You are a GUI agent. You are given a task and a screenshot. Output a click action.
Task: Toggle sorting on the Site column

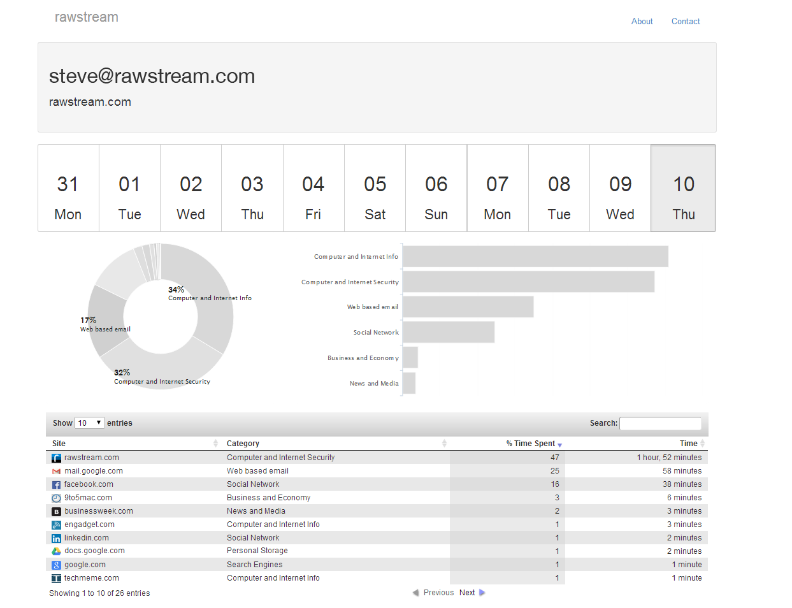click(215, 443)
